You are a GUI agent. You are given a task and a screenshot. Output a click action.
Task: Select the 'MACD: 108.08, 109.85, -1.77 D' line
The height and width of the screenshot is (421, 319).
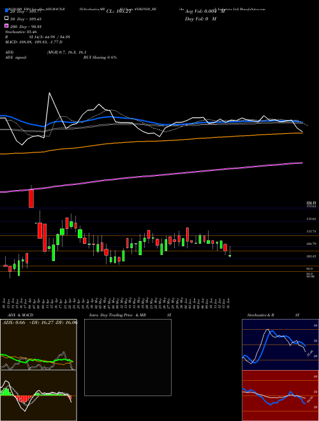(x=34, y=42)
